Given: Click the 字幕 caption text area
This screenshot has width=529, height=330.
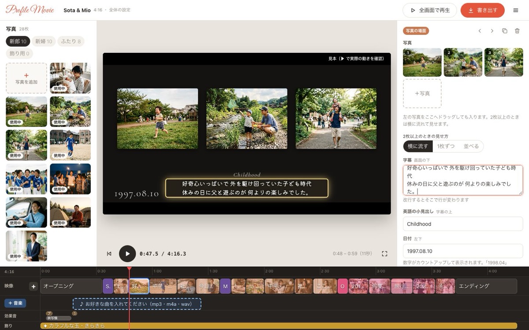Looking at the screenshot, I should coord(463,180).
